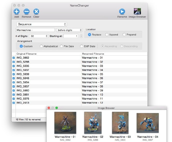Select the Descending order radio
The height and width of the screenshot is (142, 172).
coord(129,46)
